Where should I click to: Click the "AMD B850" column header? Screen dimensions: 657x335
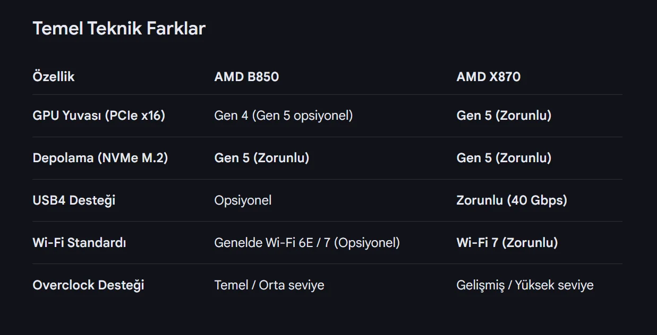tap(246, 77)
